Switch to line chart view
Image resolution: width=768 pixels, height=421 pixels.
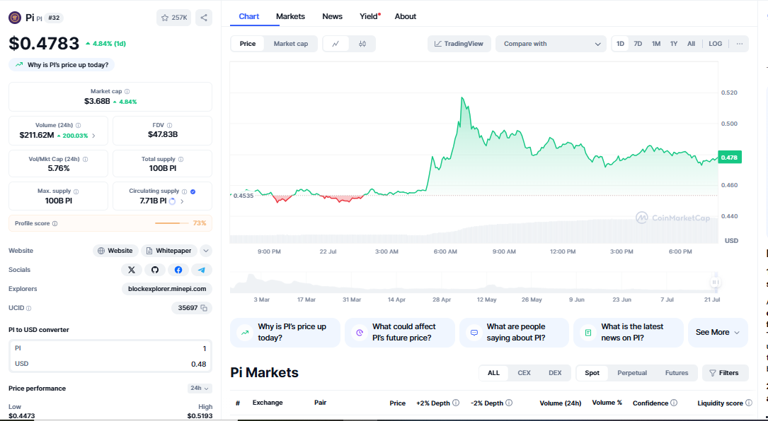[x=336, y=44]
